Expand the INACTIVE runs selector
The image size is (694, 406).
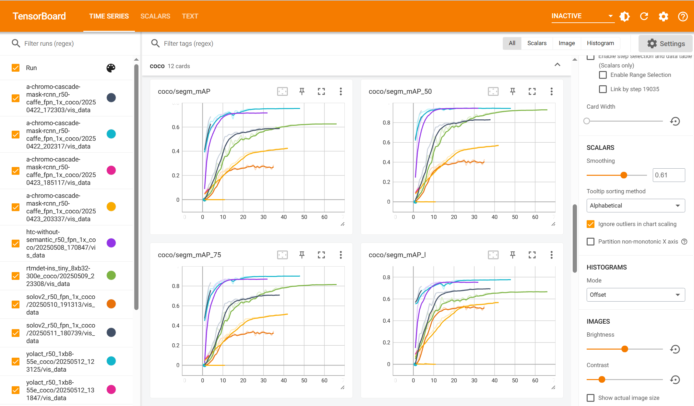point(610,16)
